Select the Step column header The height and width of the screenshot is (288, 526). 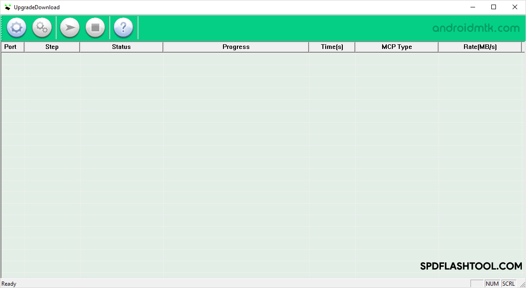click(x=52, y=47)
